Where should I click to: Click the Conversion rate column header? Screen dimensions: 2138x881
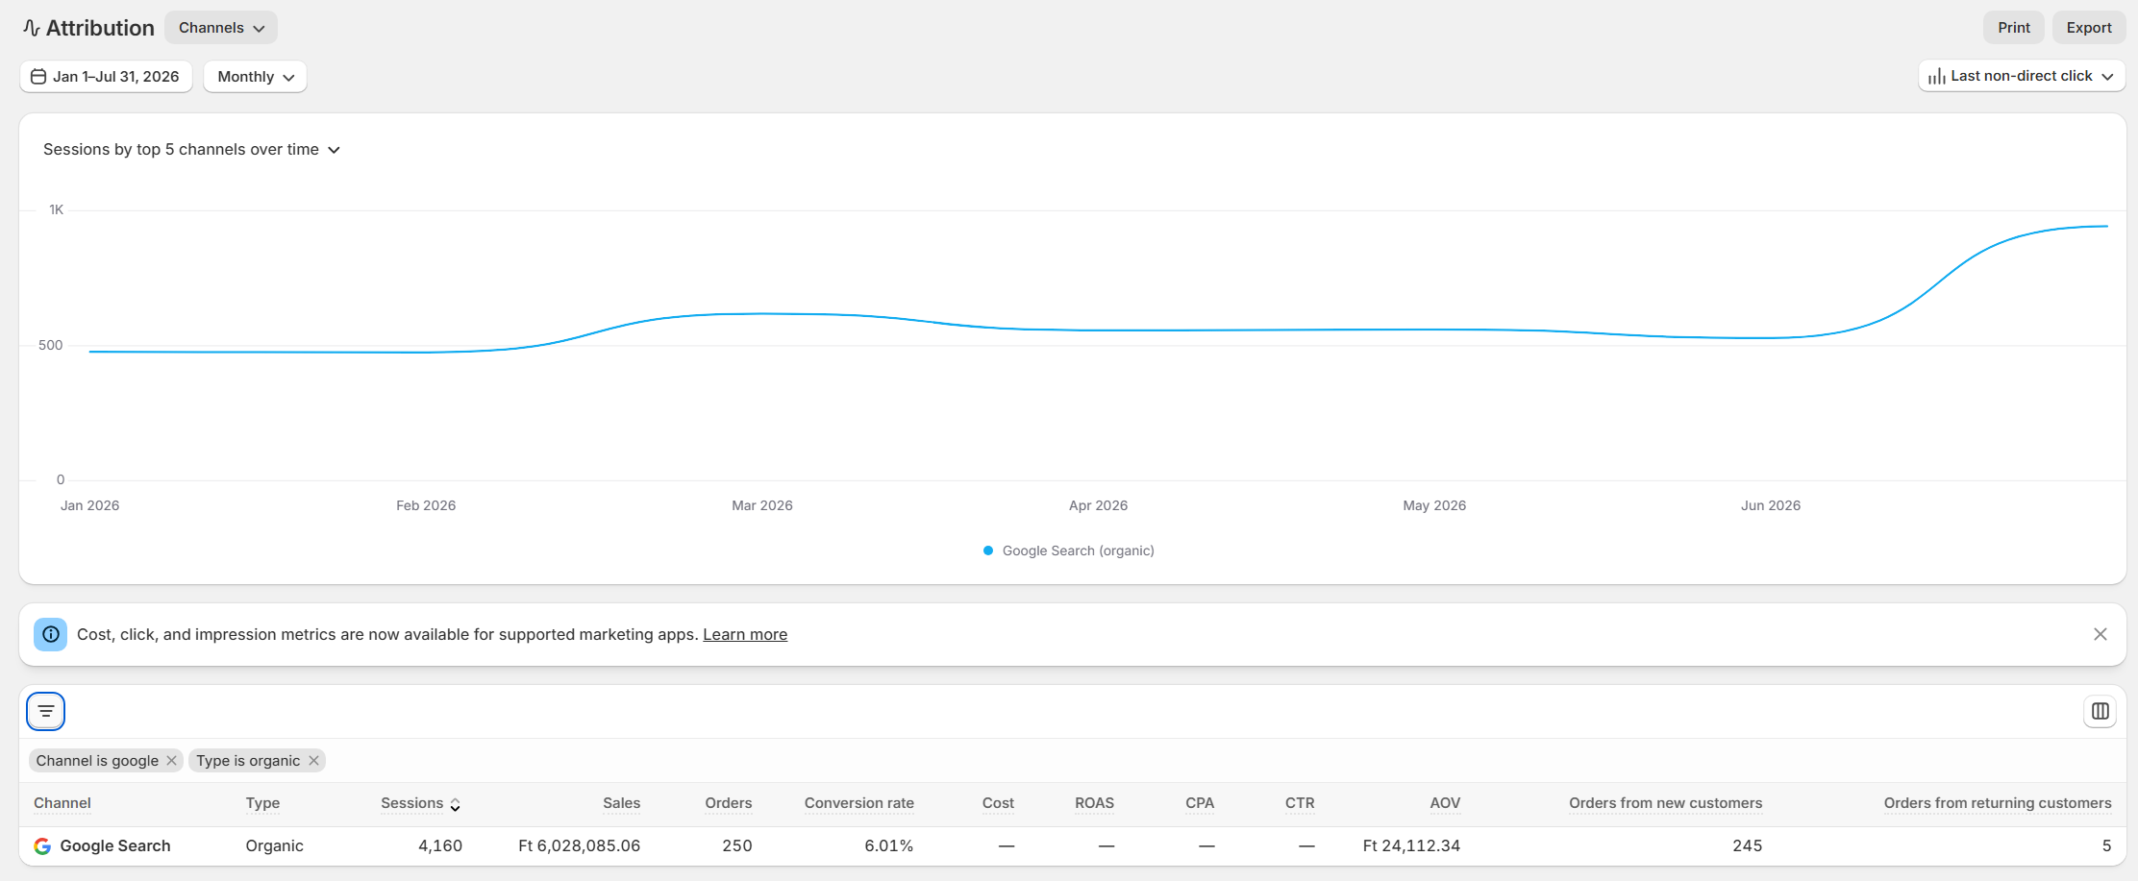coord(859,803)
